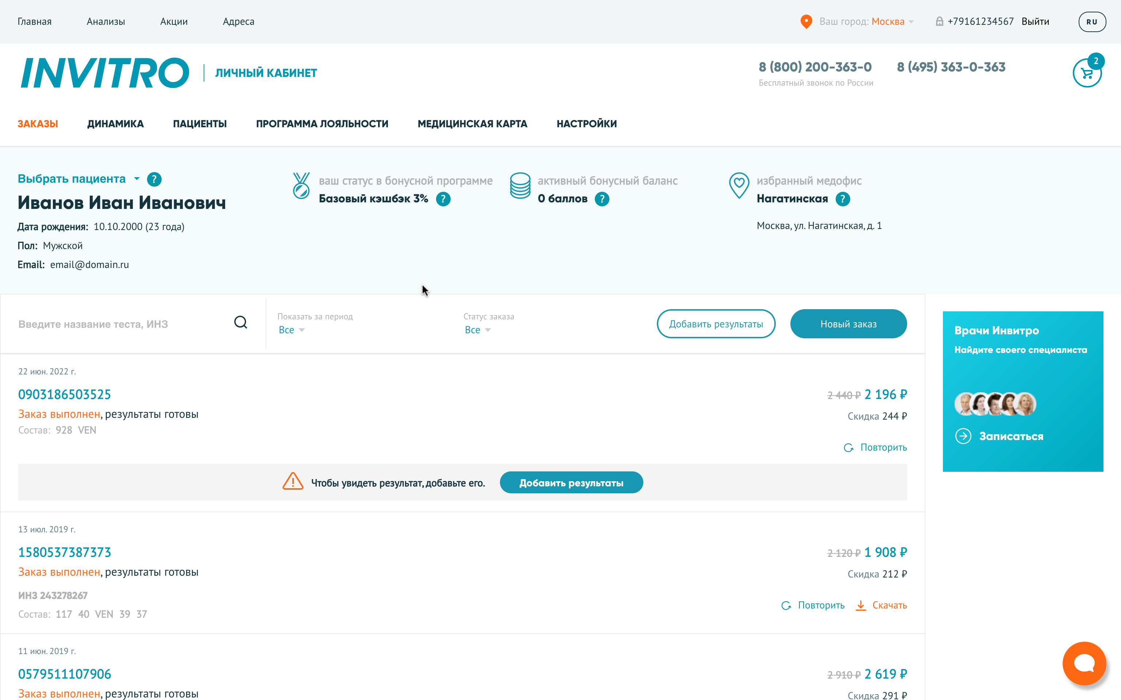Image resolution: width=1121 pixels, height=700 pixels.
Task: Click the heart pin favorite medoffice icon
Action: pos(739,186)
